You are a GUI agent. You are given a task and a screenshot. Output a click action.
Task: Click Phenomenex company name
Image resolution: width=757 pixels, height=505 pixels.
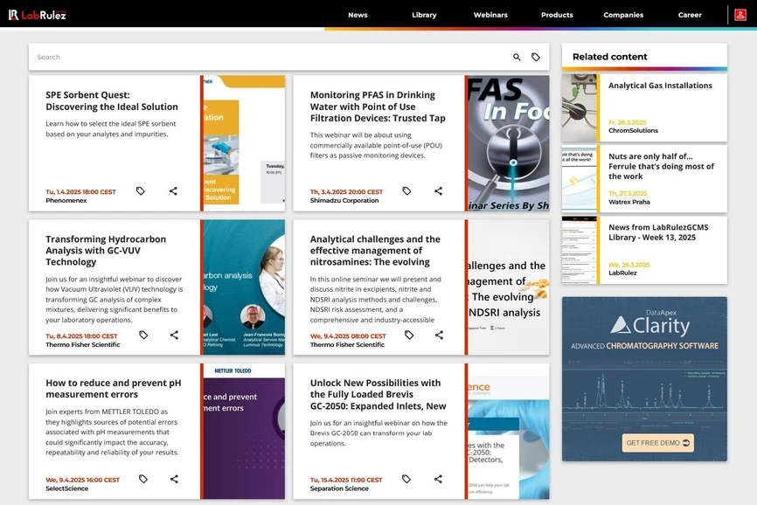coord(66,201)
